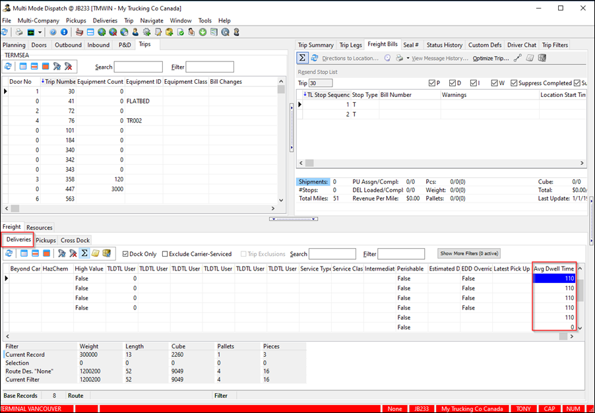This screenshot has height=413, width=595.
Task: Click Show More Filters button
Action: click(x=469, y=253)
